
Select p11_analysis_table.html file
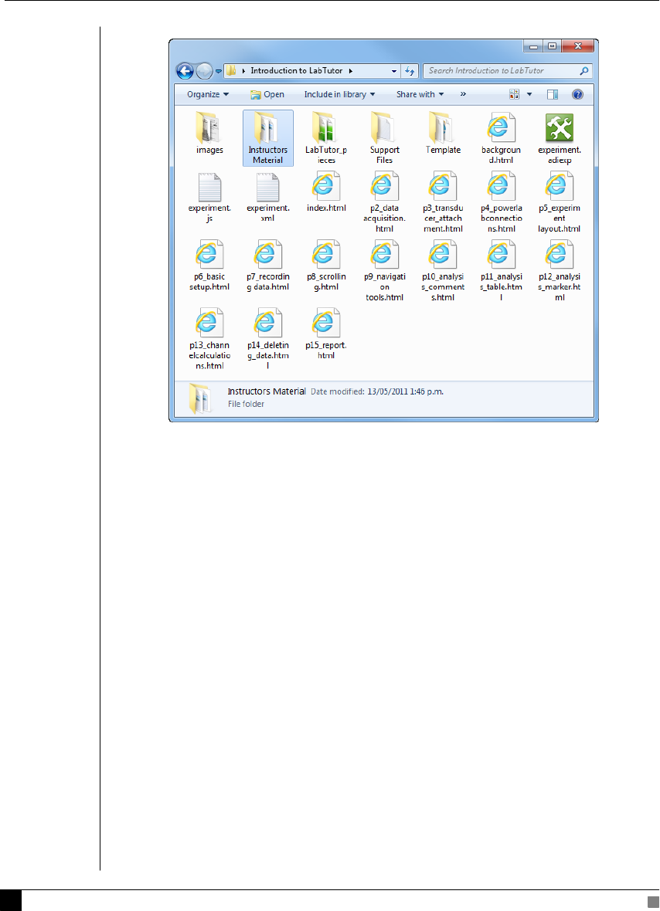[x=501, y=271]
